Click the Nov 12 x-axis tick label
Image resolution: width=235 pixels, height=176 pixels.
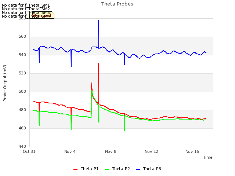pyautogui.click(x=151, y=151)
